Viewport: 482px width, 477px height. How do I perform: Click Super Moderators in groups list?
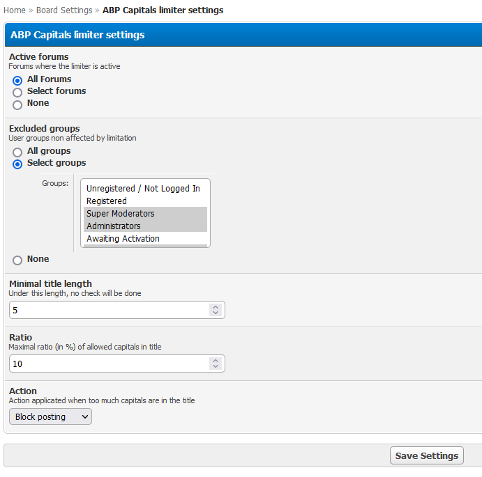[121, 214]
